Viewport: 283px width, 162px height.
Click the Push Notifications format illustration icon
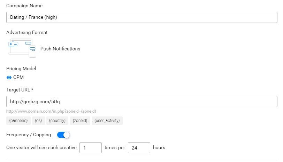(x=22, y=48)
